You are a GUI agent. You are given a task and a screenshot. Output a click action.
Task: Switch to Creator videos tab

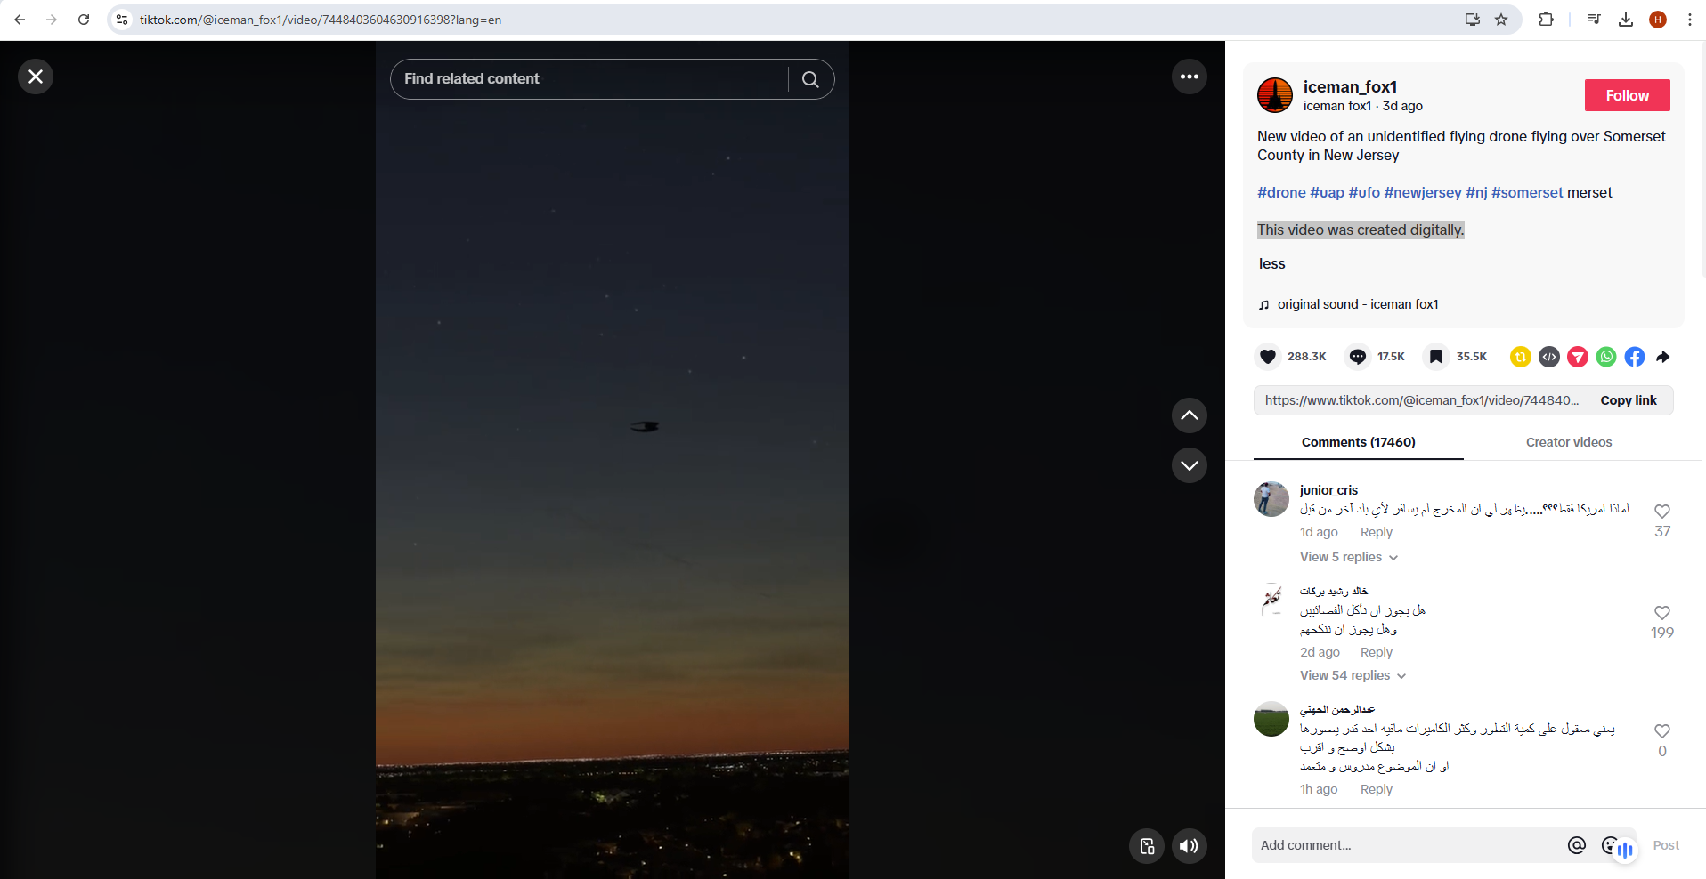click(1568, 442)
